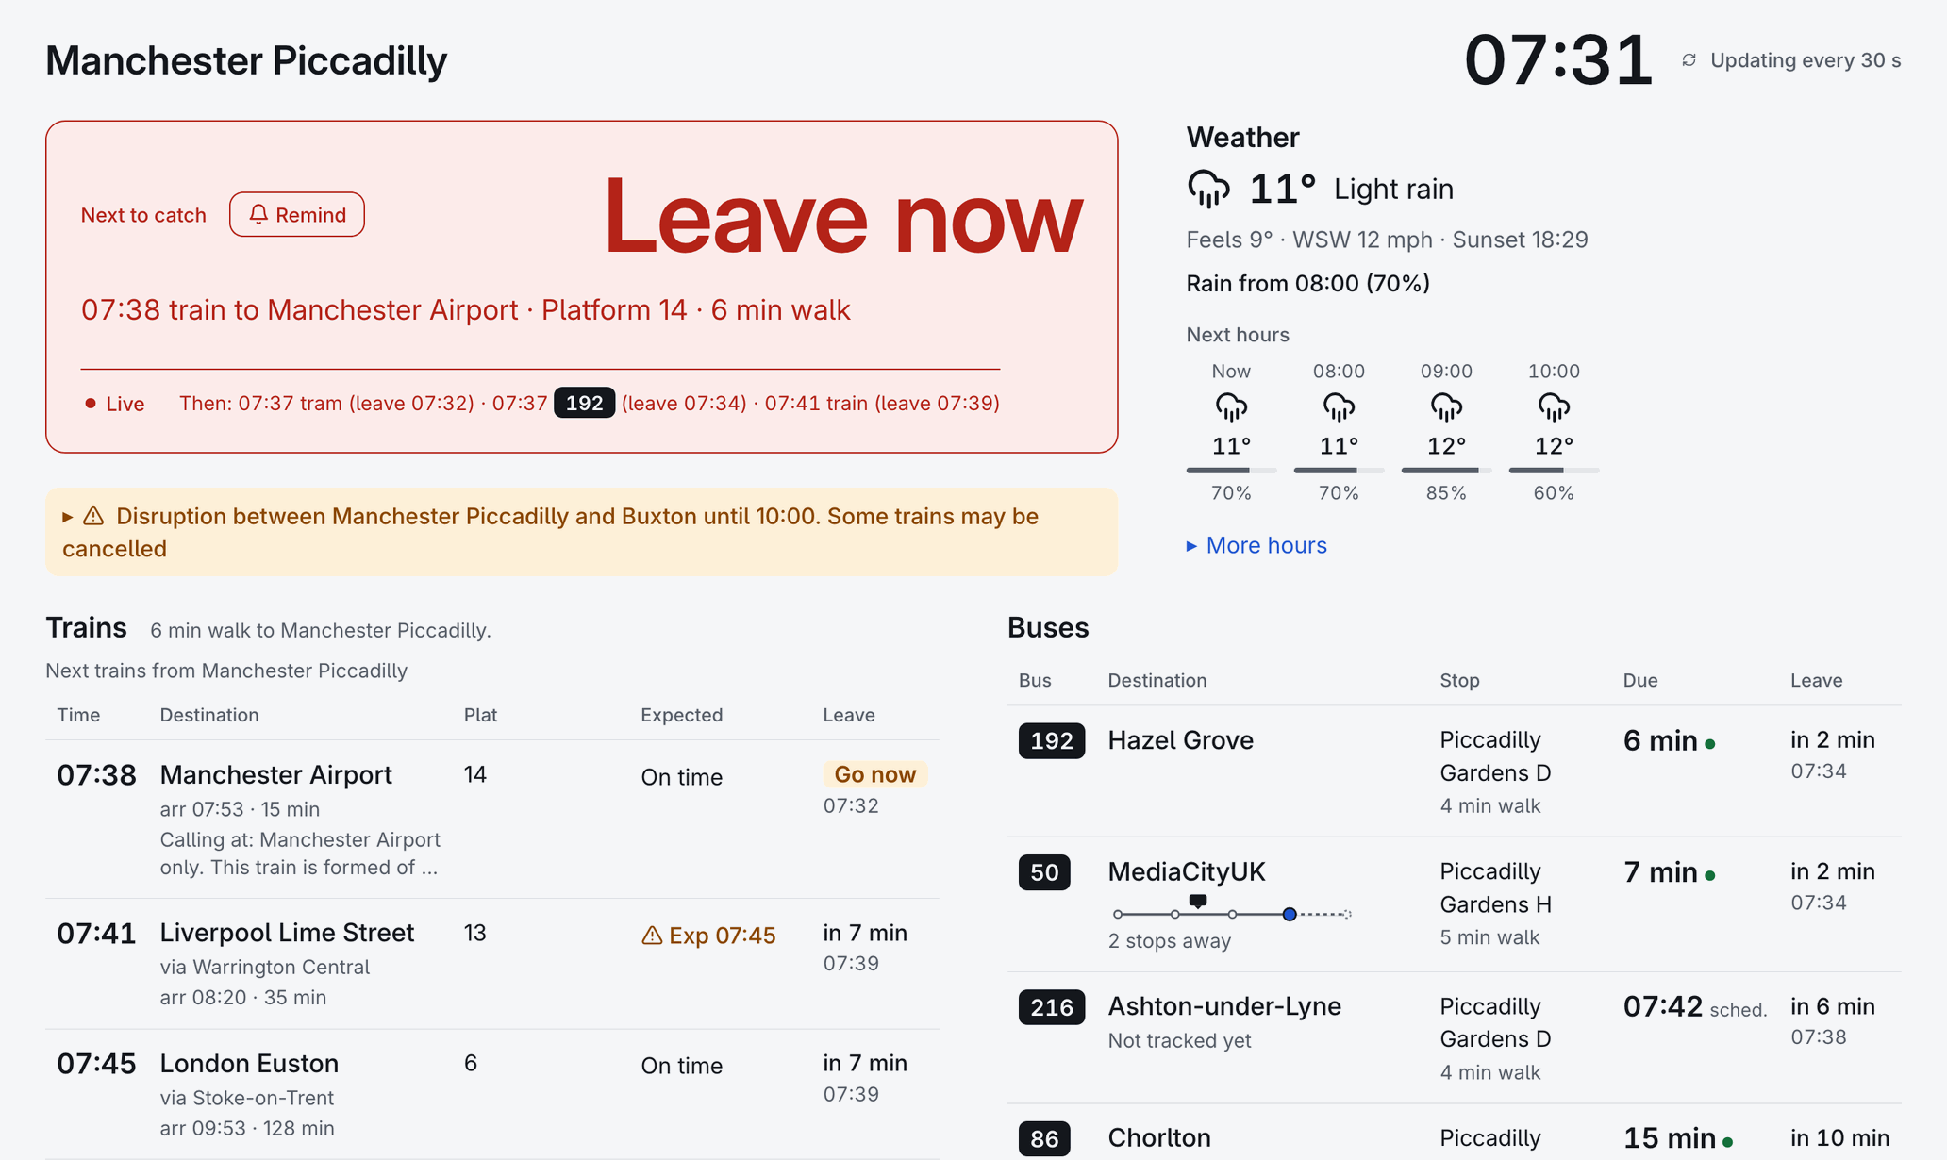This screenshot has width=1947, height=1160.
Task: Click the 192 badge in Then summary line
Action: coord(584,403)
